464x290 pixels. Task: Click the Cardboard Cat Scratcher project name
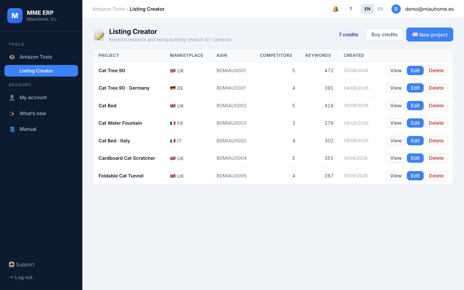(127, 158)
